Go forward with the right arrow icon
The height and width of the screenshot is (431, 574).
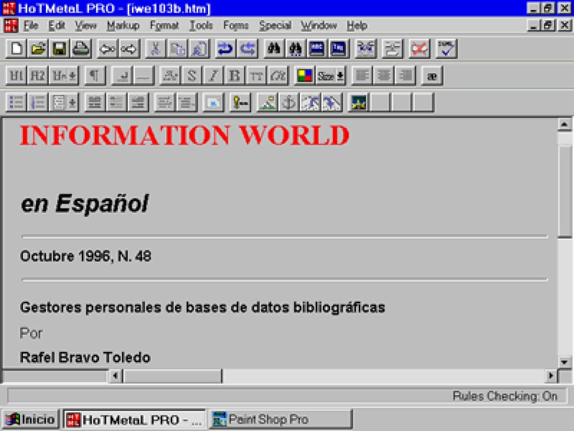[129, 49]
